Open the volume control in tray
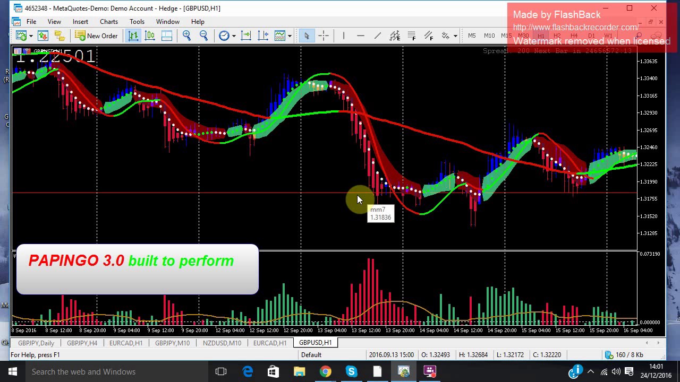Screen dimensions: 680x382 coord(616,372)
